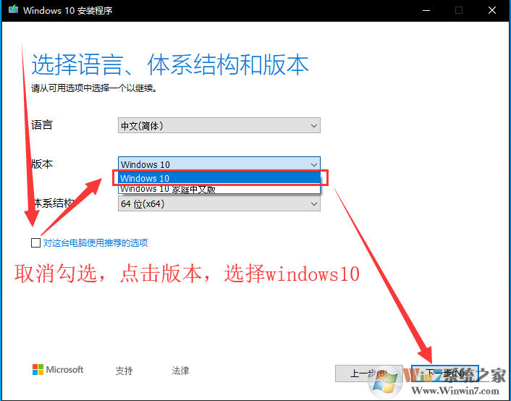
Task: Click the 中文(简体) text in the language field
Action: coord(142,126)
